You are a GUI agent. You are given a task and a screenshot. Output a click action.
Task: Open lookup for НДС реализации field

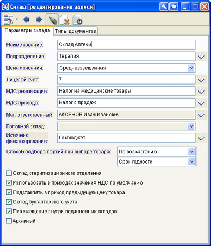pos(201,91)
